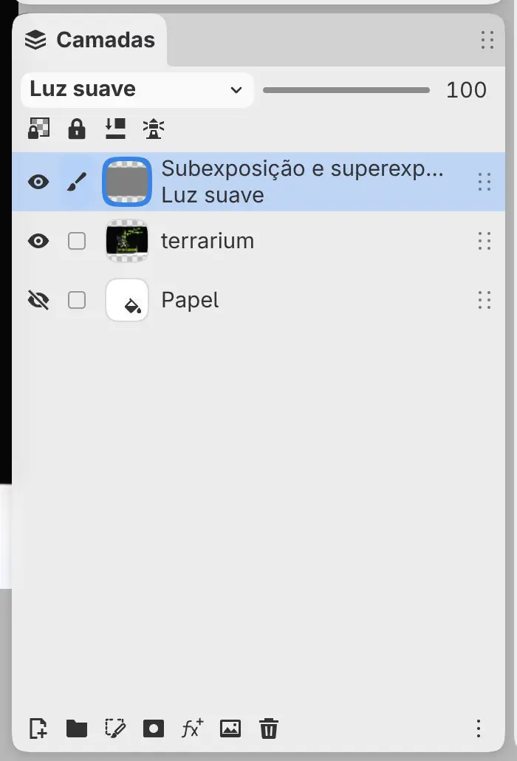Click the opacity value 100
Screen dimensions: 517x761
(x=466, y=90)
